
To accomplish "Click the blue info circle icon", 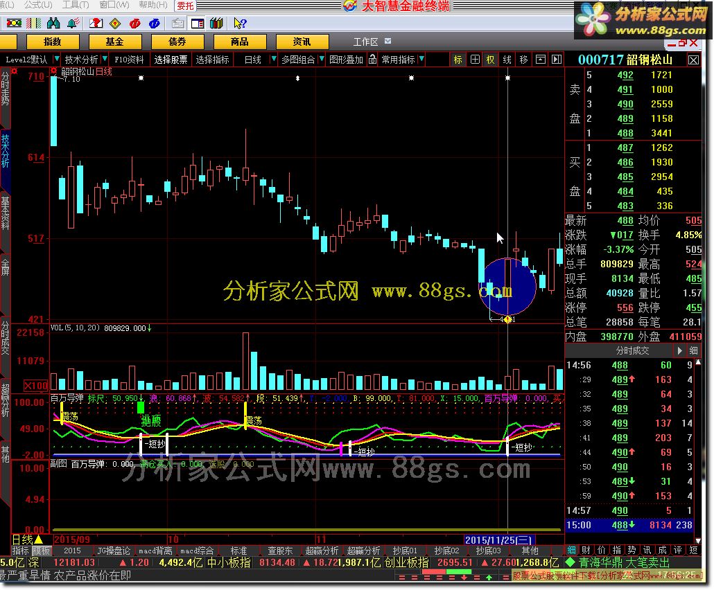I will coord(155,24).
